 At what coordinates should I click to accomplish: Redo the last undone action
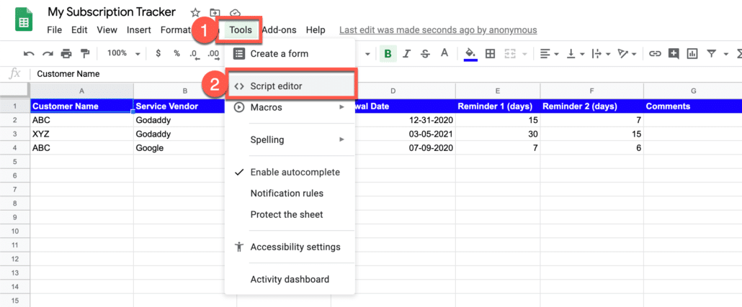pos(48,54)
